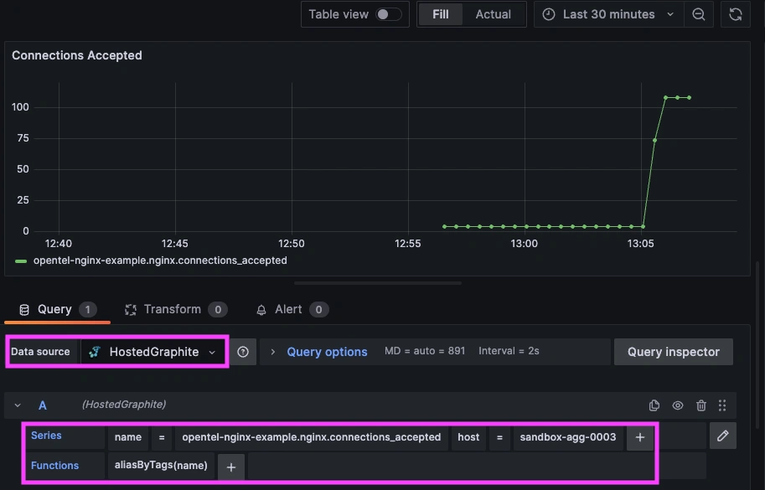Add a function with the Functions plus button
Image resolution: width=765 pixels, height=490 pixels.
click(230, 467)
